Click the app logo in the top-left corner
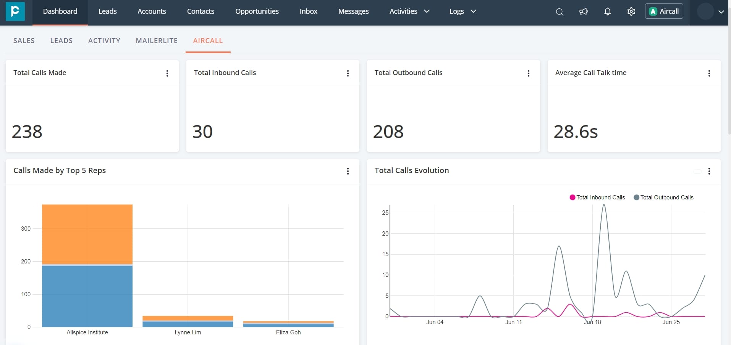The width and height of the screenshot is (731, 345). pos(15,11)
